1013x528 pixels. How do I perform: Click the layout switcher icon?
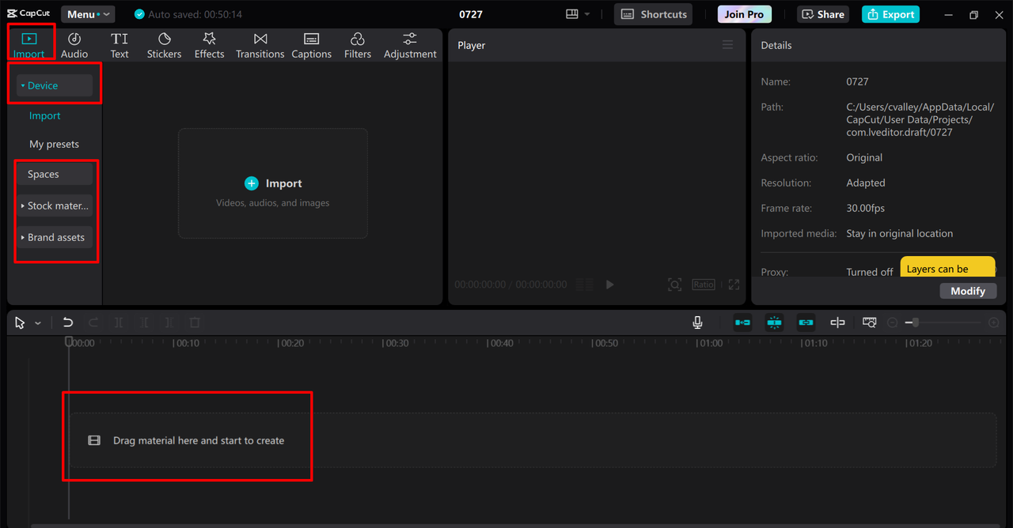click(572, 14)
